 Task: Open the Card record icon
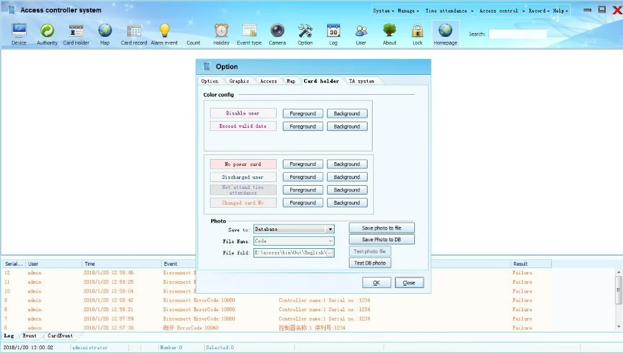click(x=134, y=34)
